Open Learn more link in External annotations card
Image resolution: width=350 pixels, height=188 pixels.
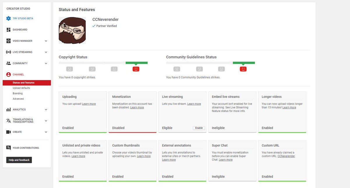pyautogui.click(x=169, y=160)
